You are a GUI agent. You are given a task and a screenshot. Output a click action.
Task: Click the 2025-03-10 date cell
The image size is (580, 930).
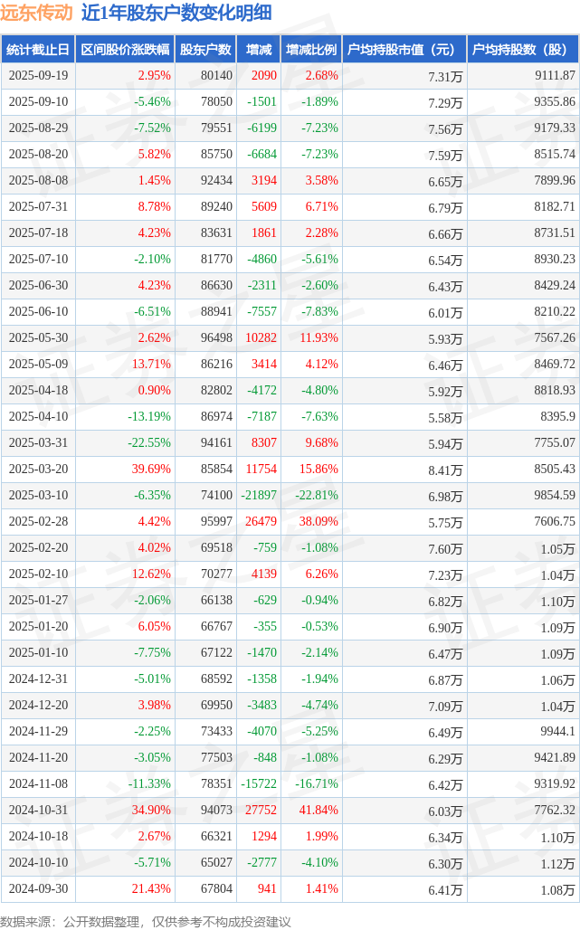tap(37, 496)
